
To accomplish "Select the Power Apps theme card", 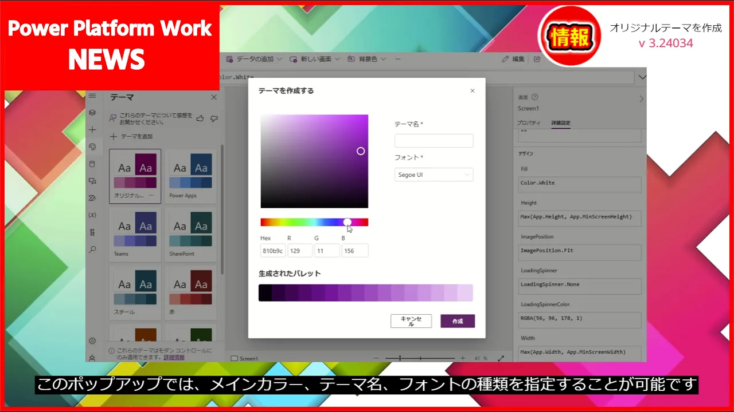I will [x=191, y=176].
